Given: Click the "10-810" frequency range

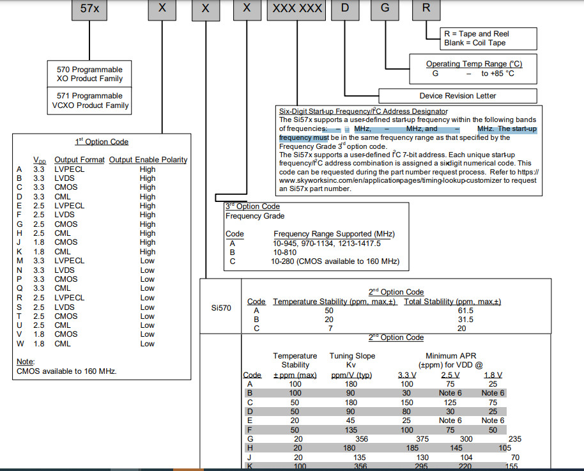Looking at the screenshot, I should coord(285,252).
